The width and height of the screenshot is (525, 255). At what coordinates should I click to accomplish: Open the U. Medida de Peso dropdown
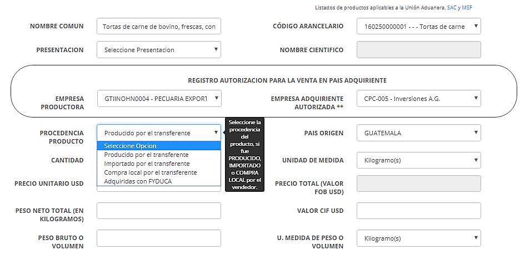[x=419, y=238]
